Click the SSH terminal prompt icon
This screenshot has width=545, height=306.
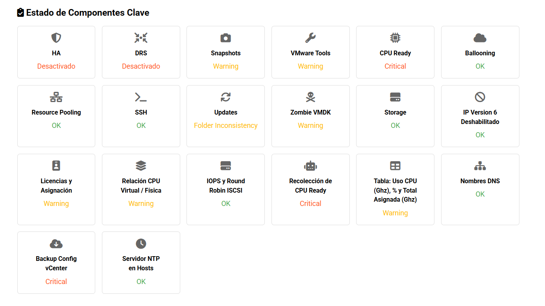[x=141, y=97]
